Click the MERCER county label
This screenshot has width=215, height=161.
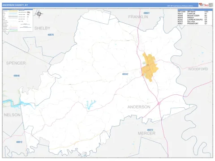(146, 133)
